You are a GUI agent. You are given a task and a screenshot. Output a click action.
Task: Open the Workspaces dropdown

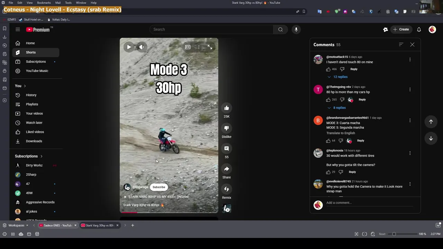click(16, 225)
